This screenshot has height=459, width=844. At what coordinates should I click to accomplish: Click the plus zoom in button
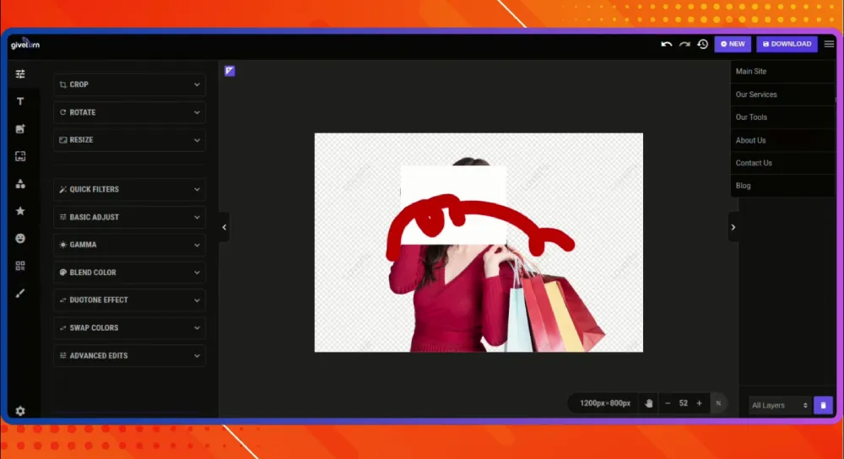click(x=699, y=403)
